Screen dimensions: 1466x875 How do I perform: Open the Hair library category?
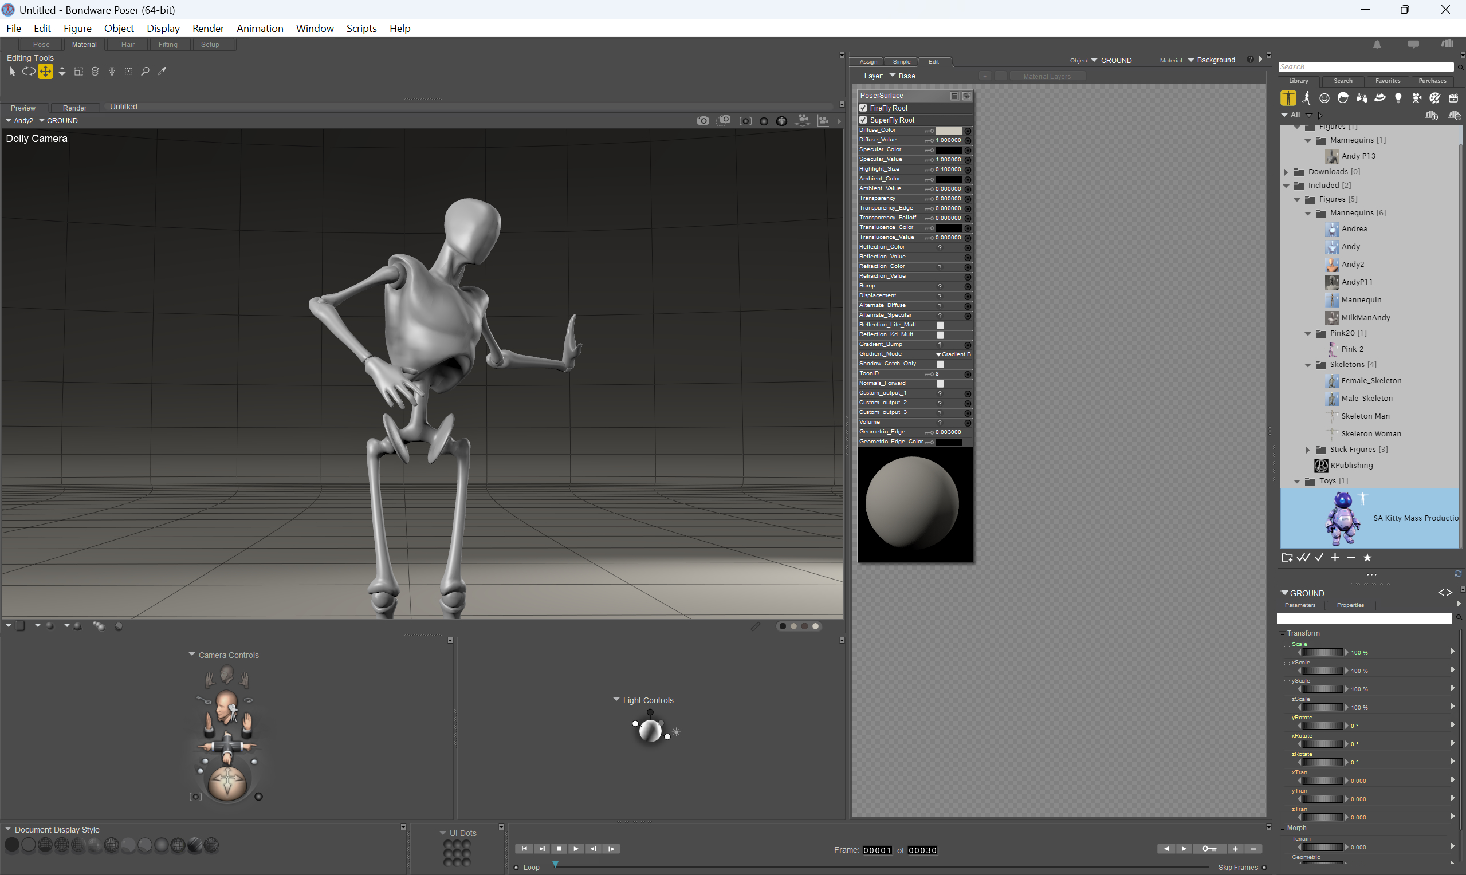click(1343, 98)
